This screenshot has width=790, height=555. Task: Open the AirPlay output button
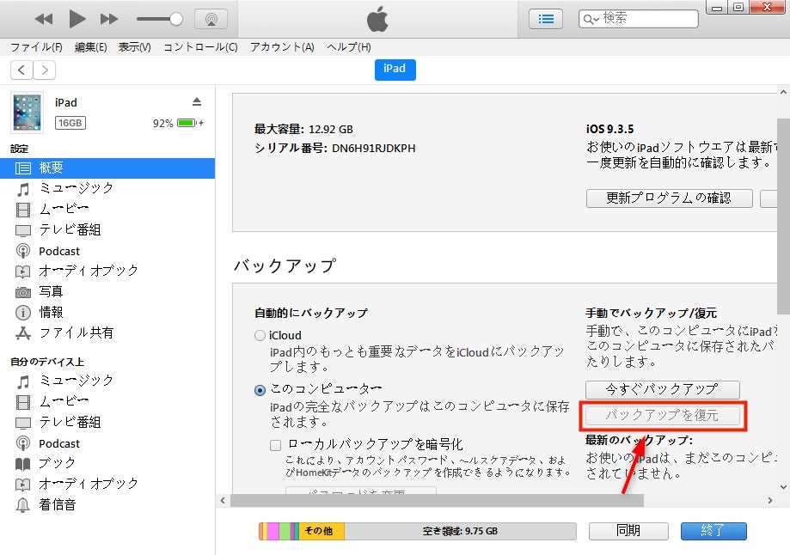click(211, 20)
